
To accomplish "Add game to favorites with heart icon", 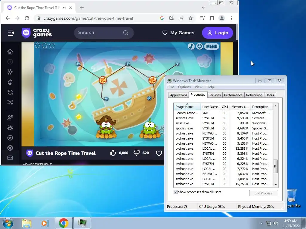I will (159, 153).
